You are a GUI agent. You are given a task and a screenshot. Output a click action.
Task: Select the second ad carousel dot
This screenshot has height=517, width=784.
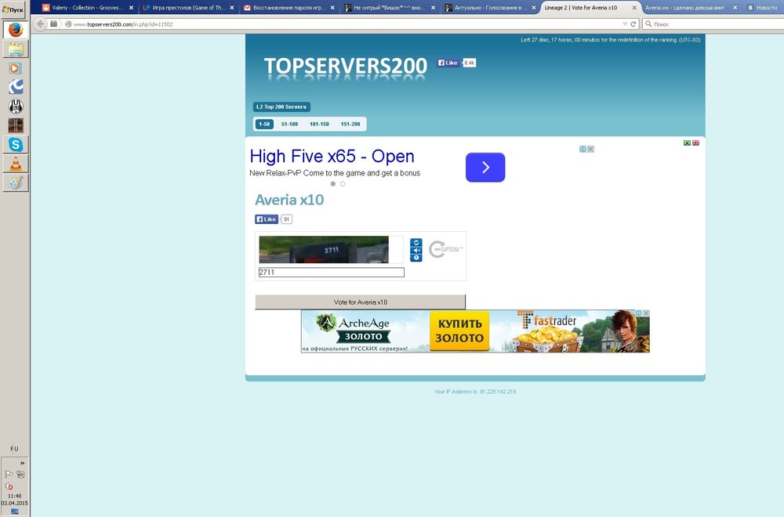(x=343, y=184)
